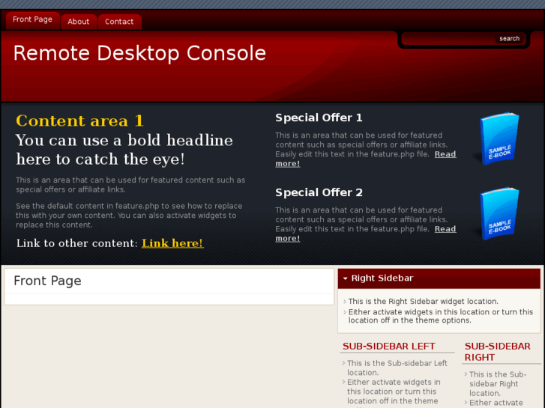This screenshot has width=545, height=408.
Task: Click the 'Link to other content:' label
Action: 77,243
